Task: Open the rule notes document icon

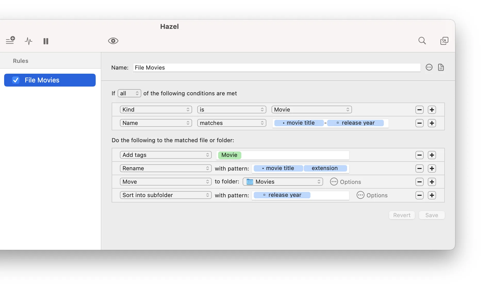Action: coord(441,67)
